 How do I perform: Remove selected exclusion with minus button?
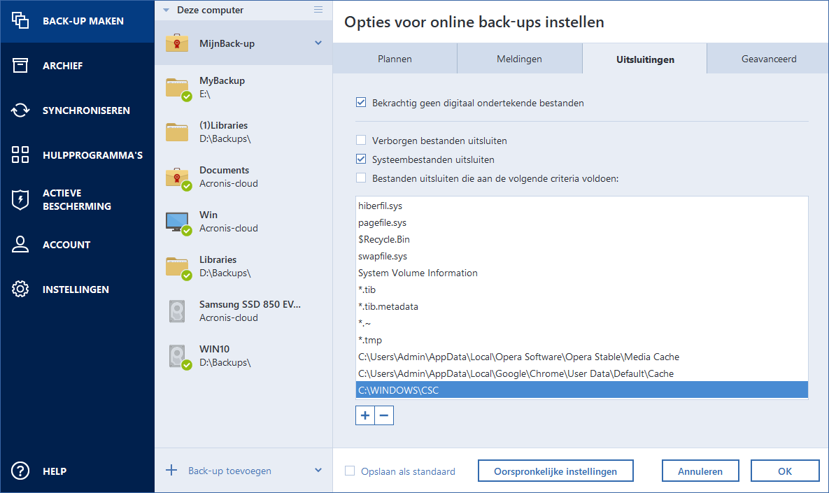[384, 416]
